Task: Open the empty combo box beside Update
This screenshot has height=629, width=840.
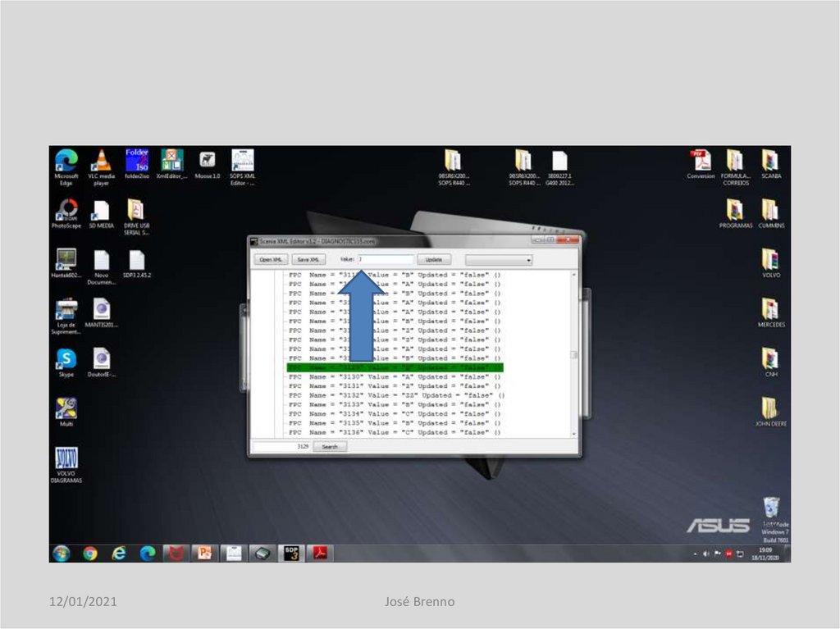Action: click(x=499, y=260)
